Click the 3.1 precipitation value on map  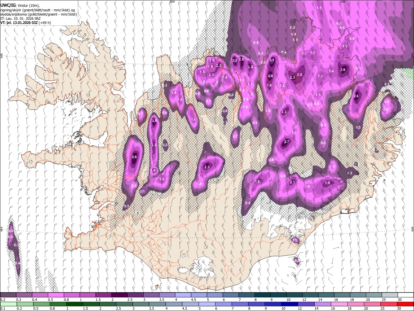pyautogui.click(x=272, y=60)
